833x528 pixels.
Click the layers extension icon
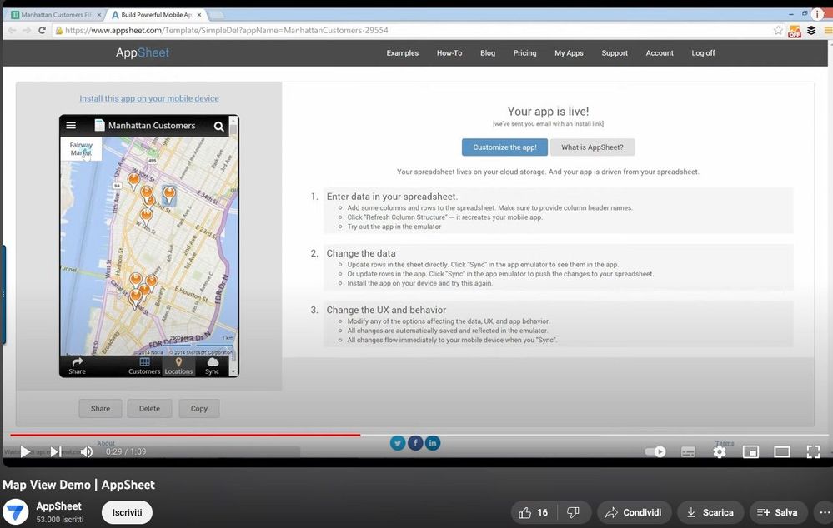pos(811,30)
